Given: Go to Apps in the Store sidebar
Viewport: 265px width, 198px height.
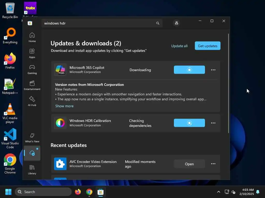Looking at the screenshot, I should click(x=32, y=53).
